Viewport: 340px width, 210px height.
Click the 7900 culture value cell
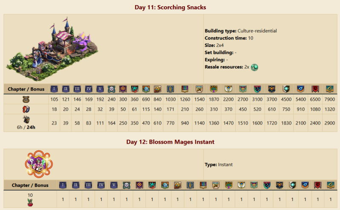click(x=329, y=99)
